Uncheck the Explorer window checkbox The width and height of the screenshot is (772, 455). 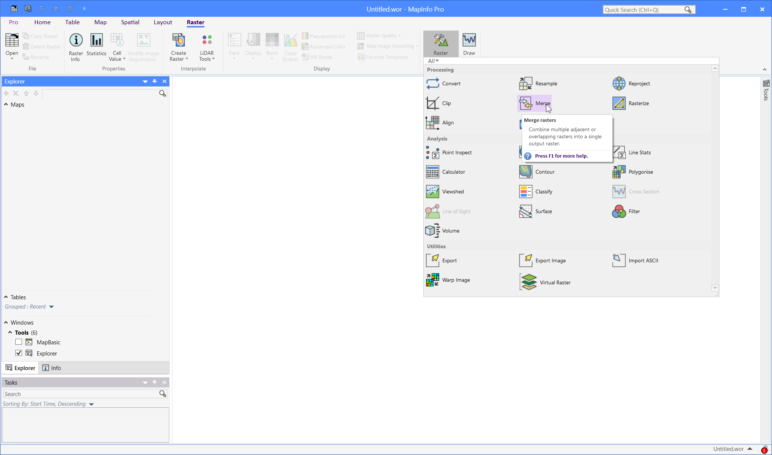(x=19, y=353)
